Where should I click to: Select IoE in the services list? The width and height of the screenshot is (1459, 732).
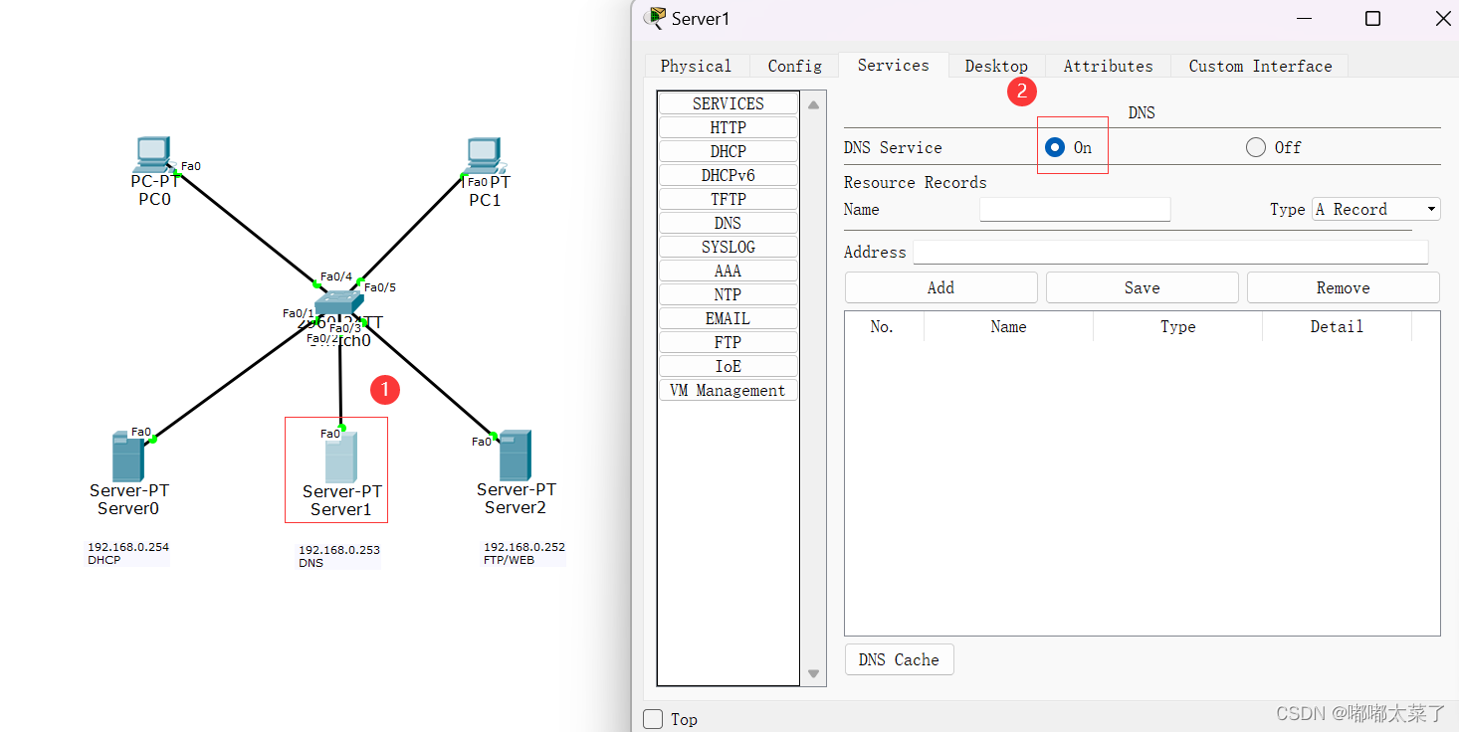point(728,366)
